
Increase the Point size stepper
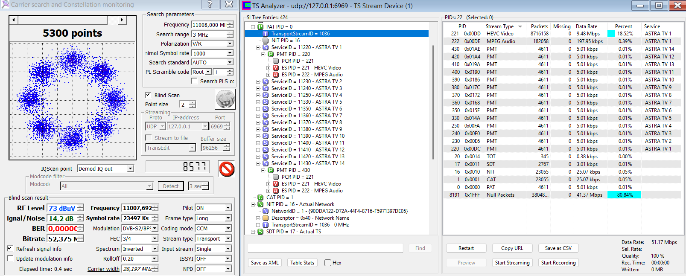(x=193, y=102)
